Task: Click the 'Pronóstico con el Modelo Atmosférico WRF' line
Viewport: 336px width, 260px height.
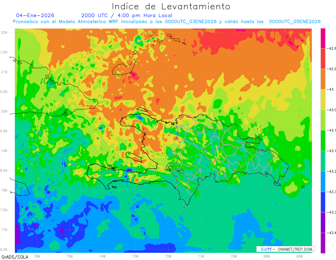Action: pyautogui.click(x=167, y=22)
